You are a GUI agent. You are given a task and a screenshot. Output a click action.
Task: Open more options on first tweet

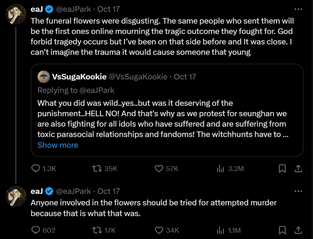(x=298, y=9)
